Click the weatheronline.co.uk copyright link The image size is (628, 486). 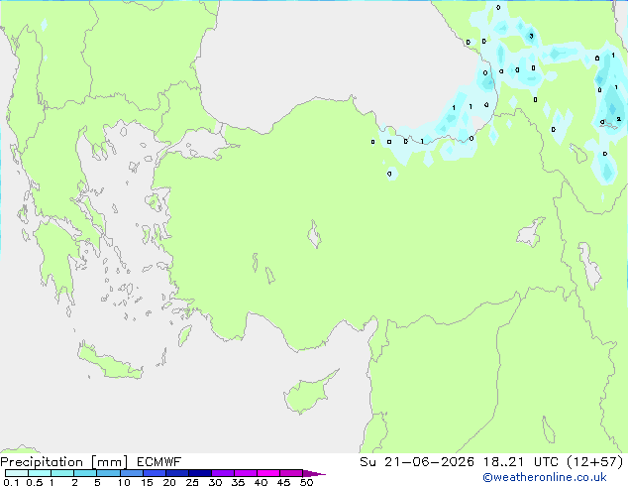coord(544,477)
